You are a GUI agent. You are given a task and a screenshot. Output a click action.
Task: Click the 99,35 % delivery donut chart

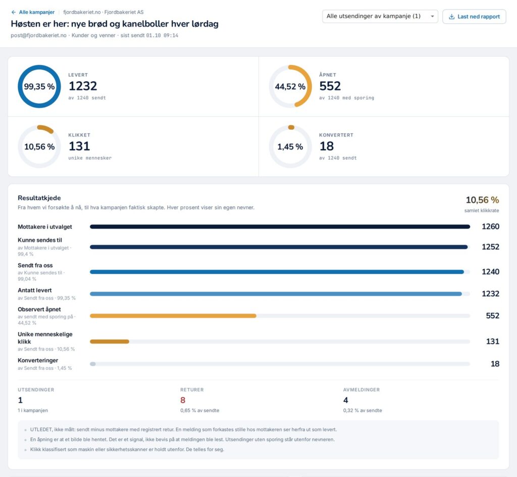[x=39, y=86]
